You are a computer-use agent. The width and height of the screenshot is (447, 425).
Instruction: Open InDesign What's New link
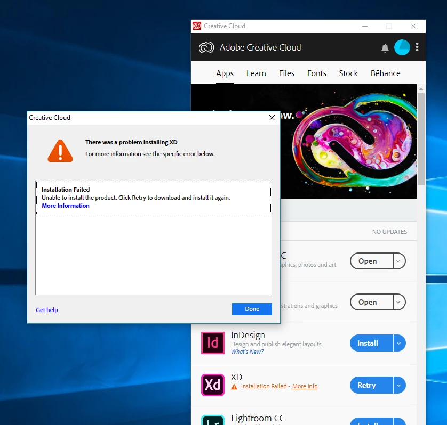point(247,352)
